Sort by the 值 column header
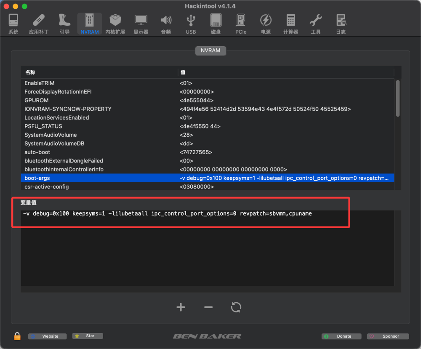The height and width of the screenshot is (349, 421). (286, 72)
